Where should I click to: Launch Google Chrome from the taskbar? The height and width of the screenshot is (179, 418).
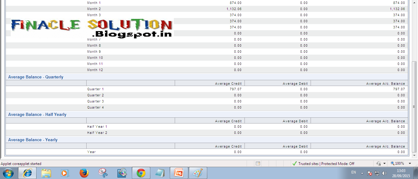[x=141, y=173]
